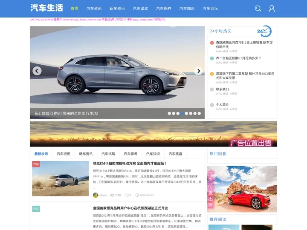Click the 24 hours clock icon
Image resolution: width=307 pixels, height=230 pixels.
[264, 31]
